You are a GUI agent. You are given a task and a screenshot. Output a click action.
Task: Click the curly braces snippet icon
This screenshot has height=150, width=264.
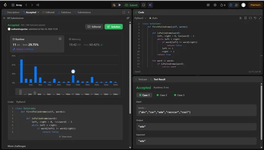tap(250, 18)
